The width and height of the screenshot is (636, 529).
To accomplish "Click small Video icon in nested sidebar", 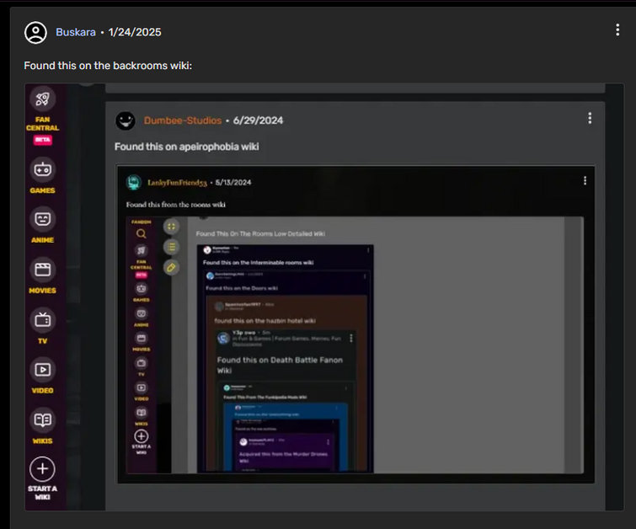I will click(x=142, y=387).
